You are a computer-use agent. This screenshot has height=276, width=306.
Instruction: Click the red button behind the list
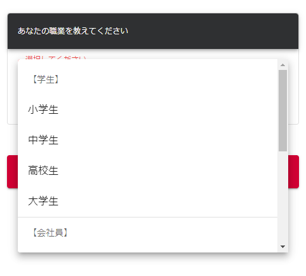[293, 172]
